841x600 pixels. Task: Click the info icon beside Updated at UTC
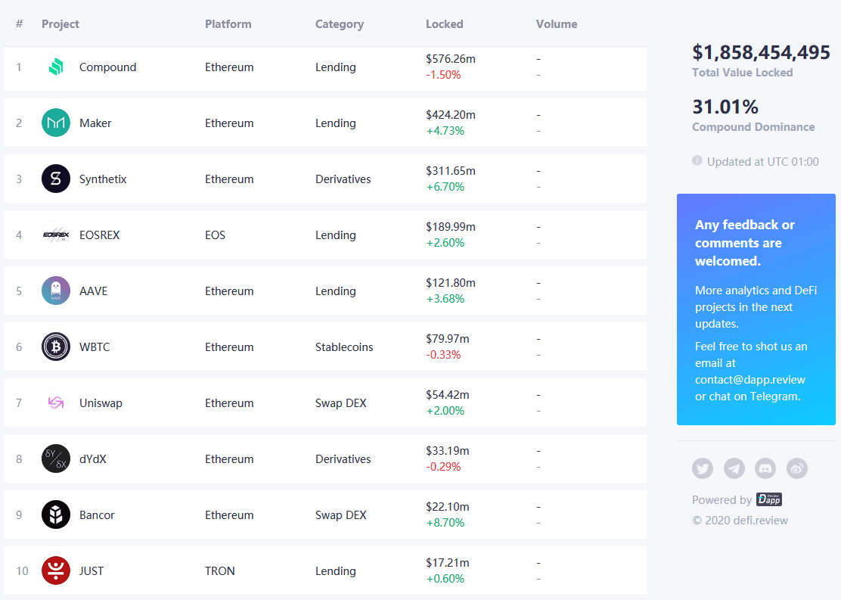click(697, 161)
